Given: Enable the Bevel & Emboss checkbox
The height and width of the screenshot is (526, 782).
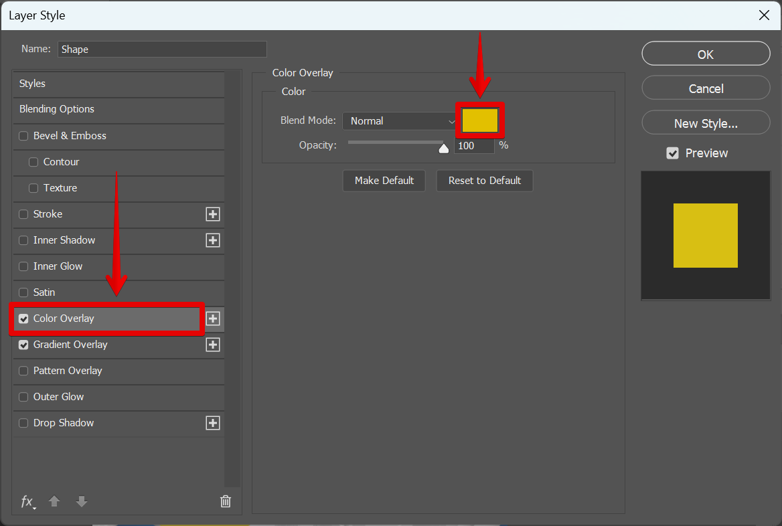Looking at the screenshot, I should [x=23, y=136].
